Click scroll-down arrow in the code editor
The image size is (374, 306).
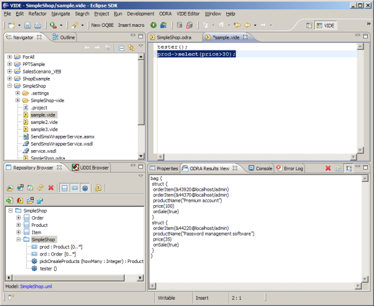coord(360,150)
